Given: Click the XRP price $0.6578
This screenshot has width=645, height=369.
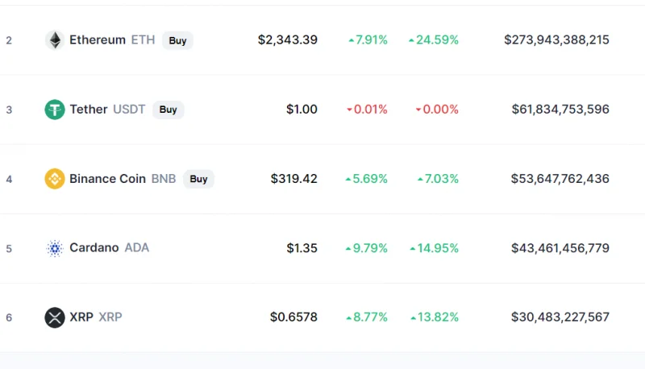Looking at the screenshot, I should [293, 317].
